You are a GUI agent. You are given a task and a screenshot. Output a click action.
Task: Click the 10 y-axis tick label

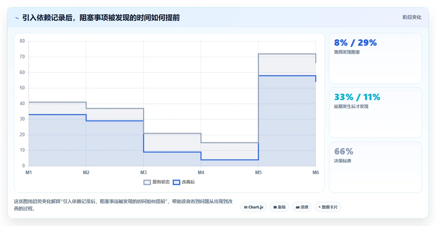pyautogui.click(x=22, y=150)
